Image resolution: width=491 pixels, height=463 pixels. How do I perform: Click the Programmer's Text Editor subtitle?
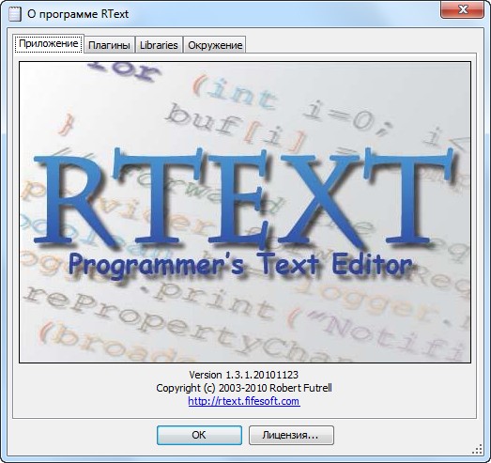240,266
